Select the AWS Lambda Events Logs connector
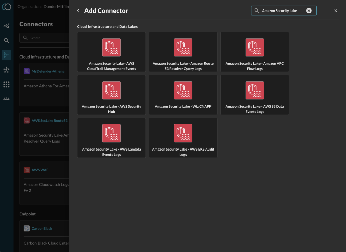Screen dimensions: 346x252 pos(112,138)
